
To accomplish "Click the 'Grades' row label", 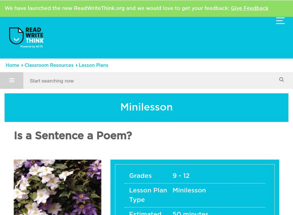I will pos(140,176).
